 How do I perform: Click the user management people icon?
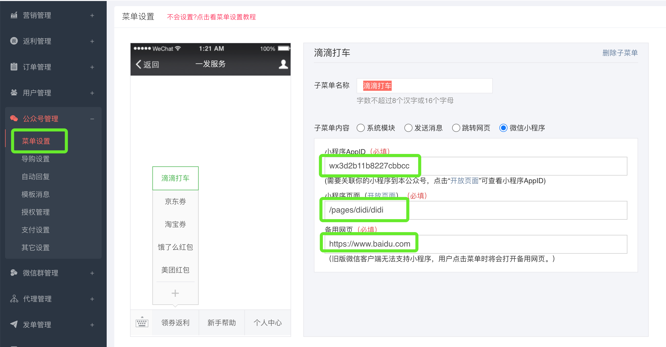[14, 92]
